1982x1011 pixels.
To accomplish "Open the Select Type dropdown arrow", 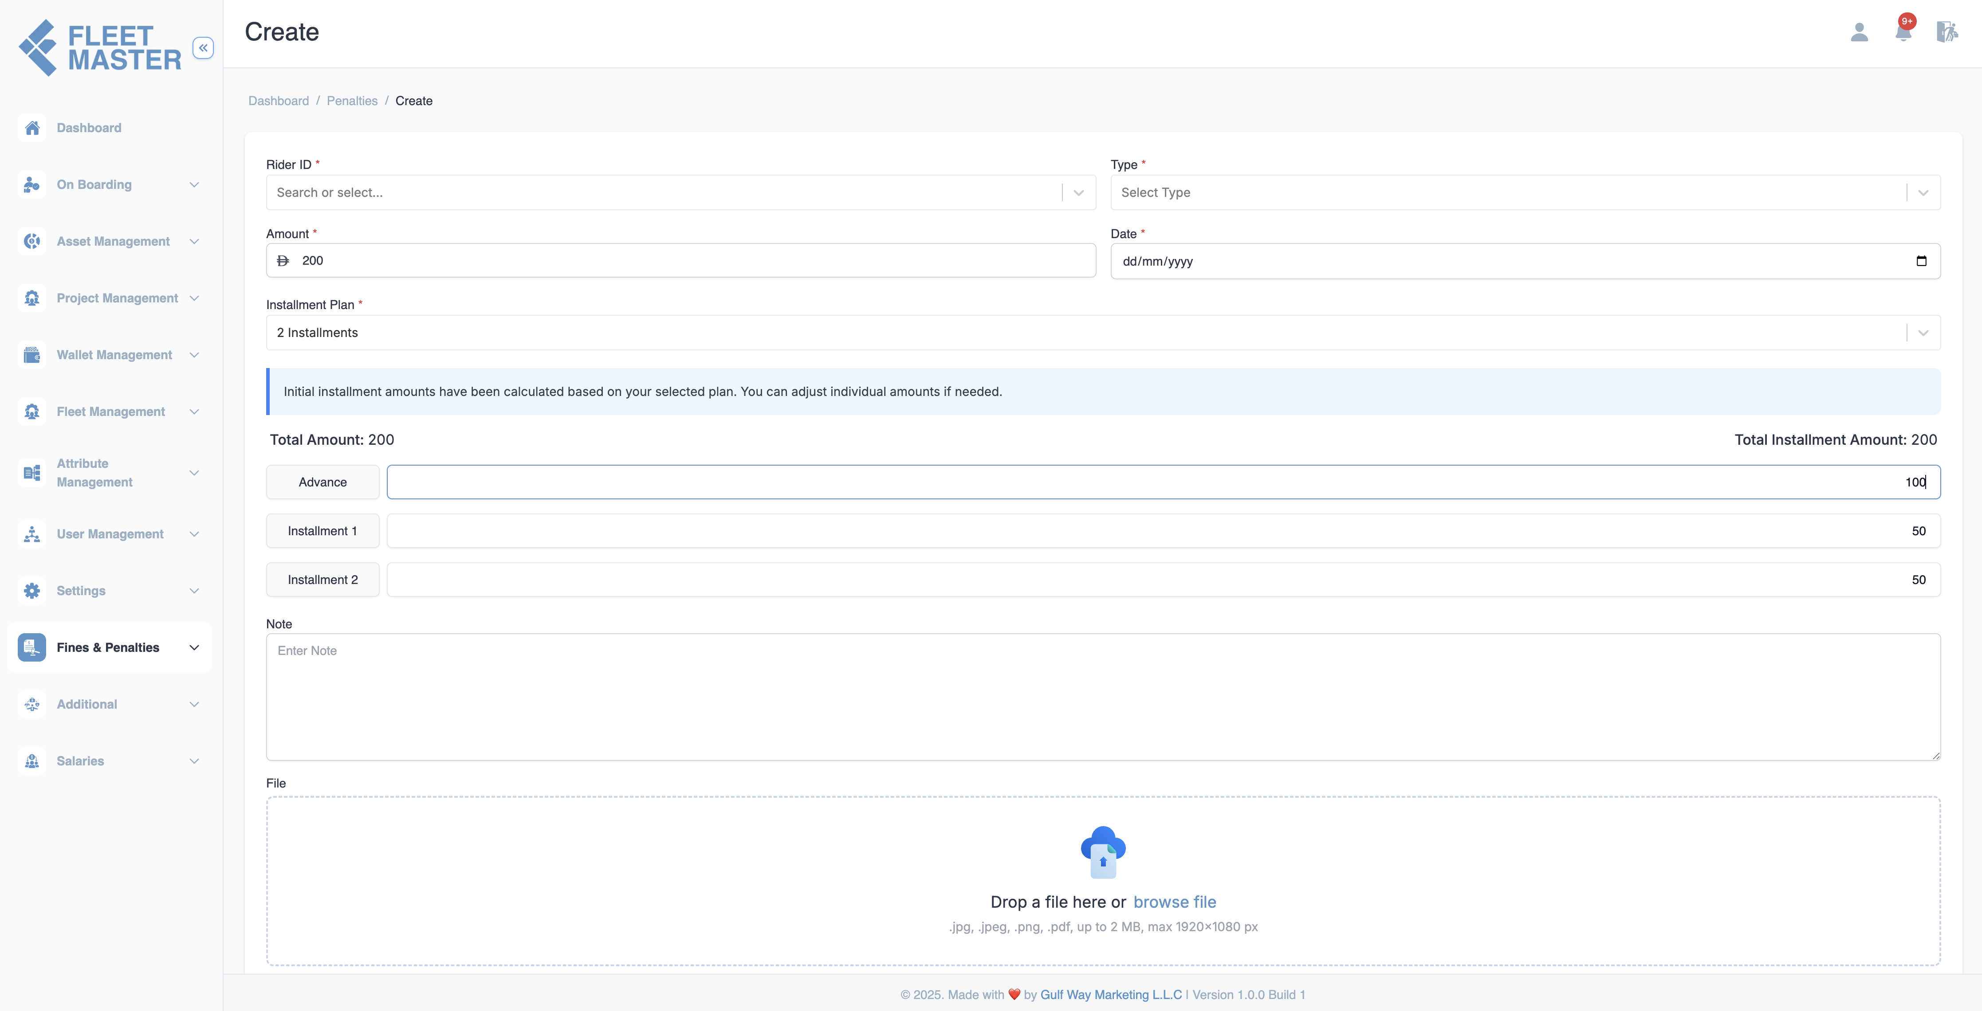I will [x=1923, y=193].
